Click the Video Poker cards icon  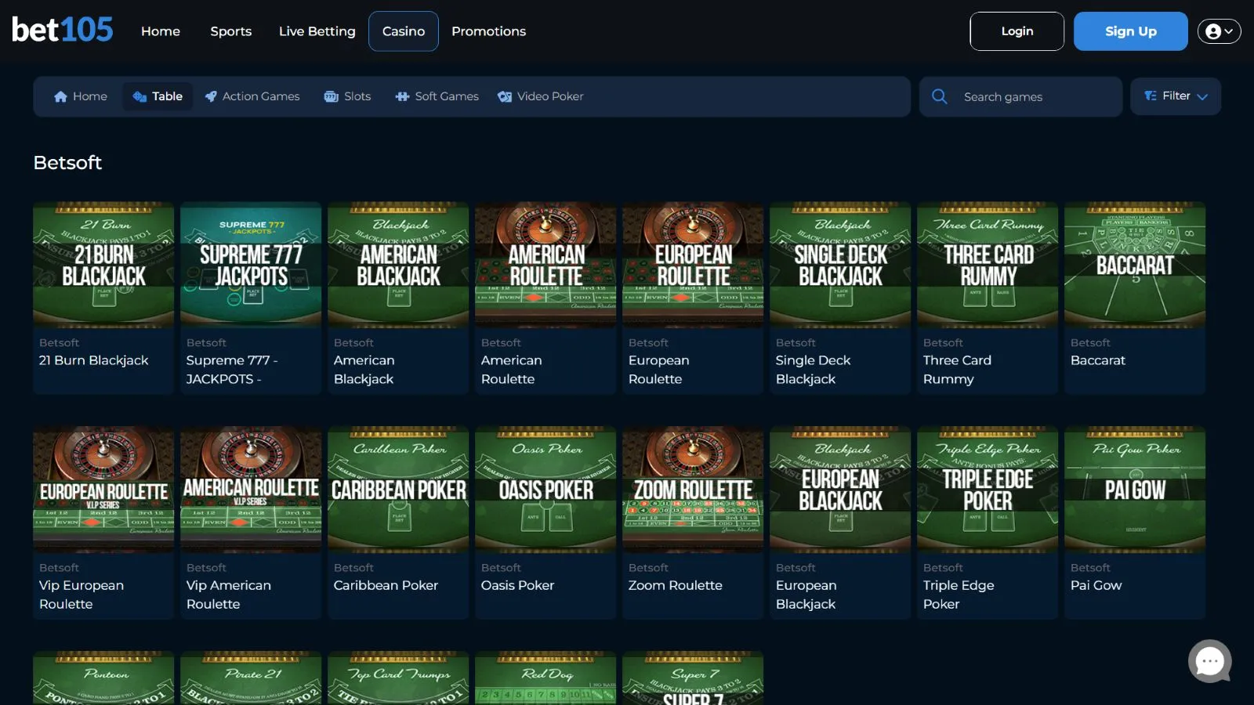pos(505,96)
